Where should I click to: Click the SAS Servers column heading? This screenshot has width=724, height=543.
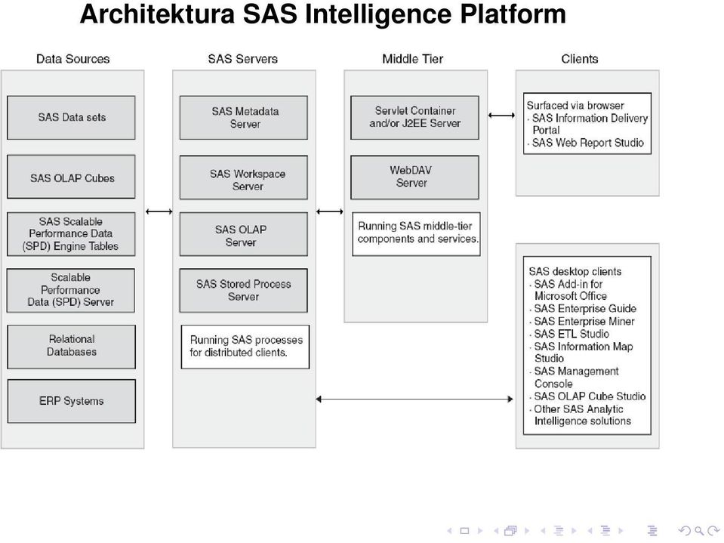(x=243, y=59)
